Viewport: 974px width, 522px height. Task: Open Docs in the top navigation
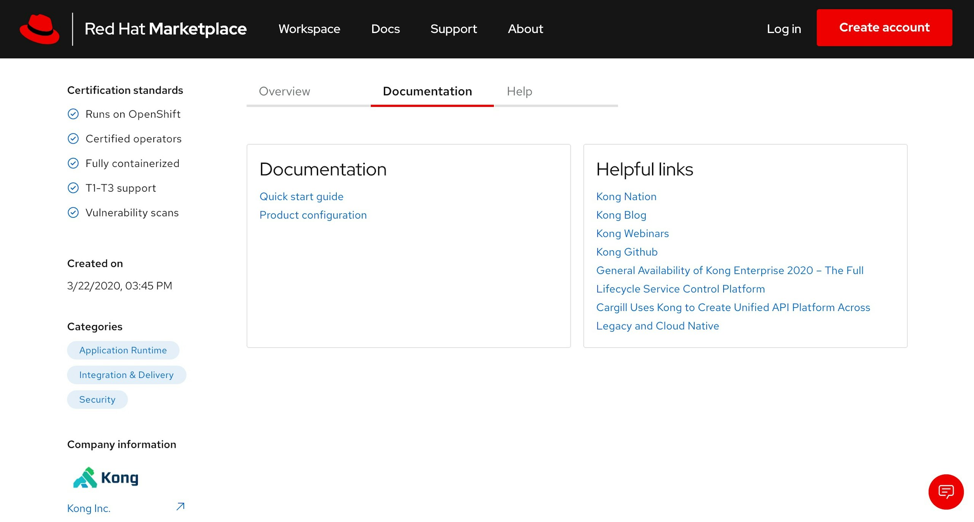[385, 29]
